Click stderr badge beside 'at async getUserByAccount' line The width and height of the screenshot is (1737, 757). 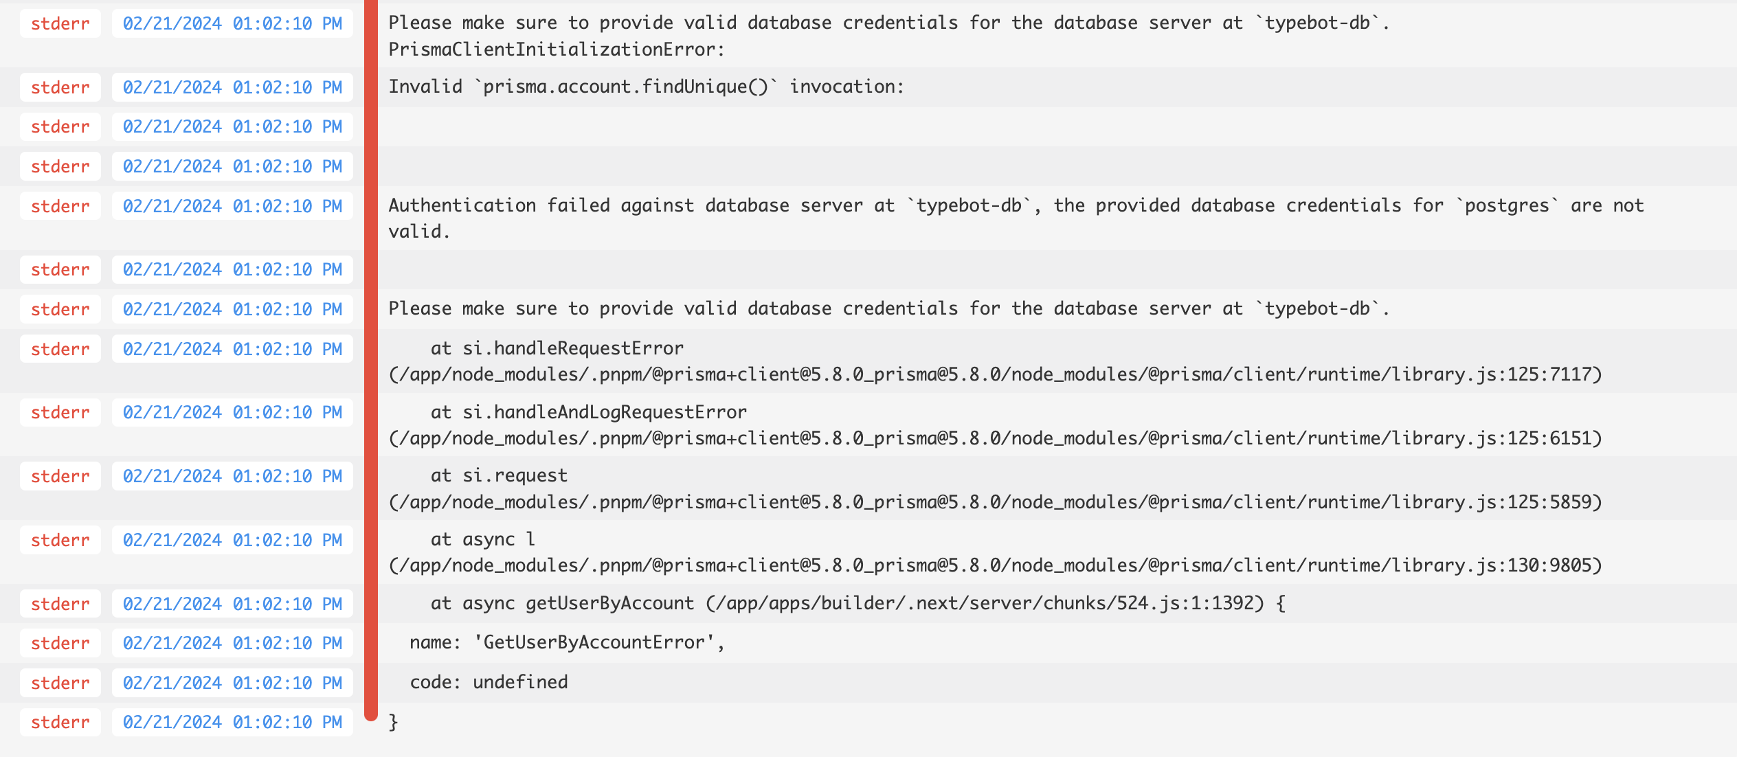60,604
